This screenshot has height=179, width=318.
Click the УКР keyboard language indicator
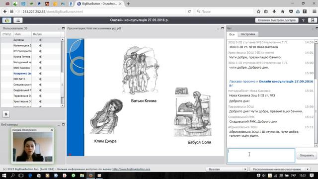click(293, 176)
